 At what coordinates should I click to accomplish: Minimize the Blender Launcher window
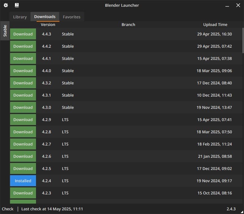coord(227,6)
